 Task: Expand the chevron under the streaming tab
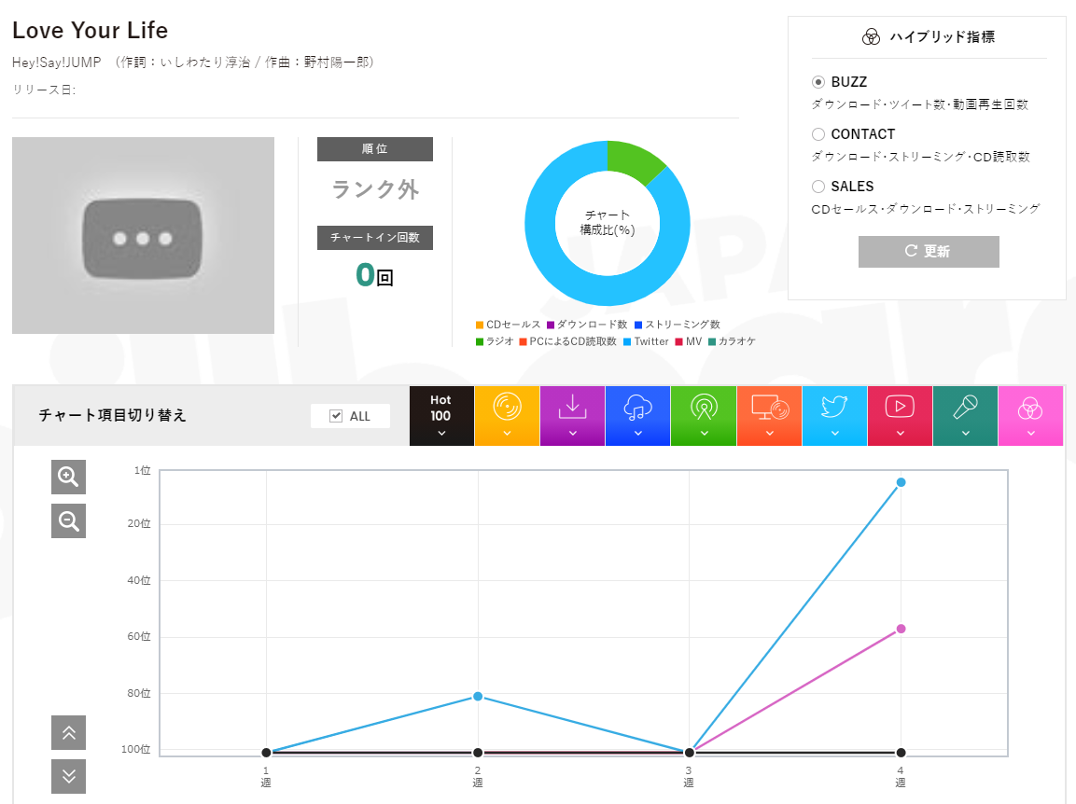(x=637, y=433)
